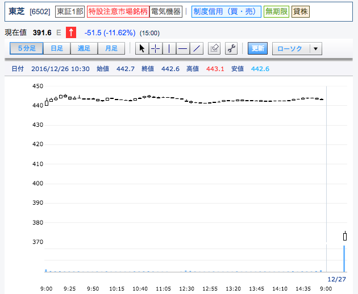Click the 12/27 candlestick on chart
Screen dimensions: 358x294
(345, 236)
